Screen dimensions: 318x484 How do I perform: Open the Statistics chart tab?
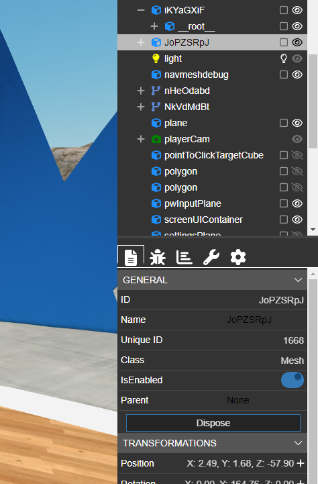184,257
